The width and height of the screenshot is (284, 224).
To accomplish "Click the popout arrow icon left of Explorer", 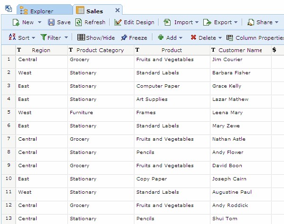I will pos(9,9).
